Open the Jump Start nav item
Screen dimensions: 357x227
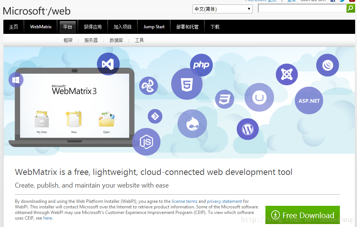154,27
